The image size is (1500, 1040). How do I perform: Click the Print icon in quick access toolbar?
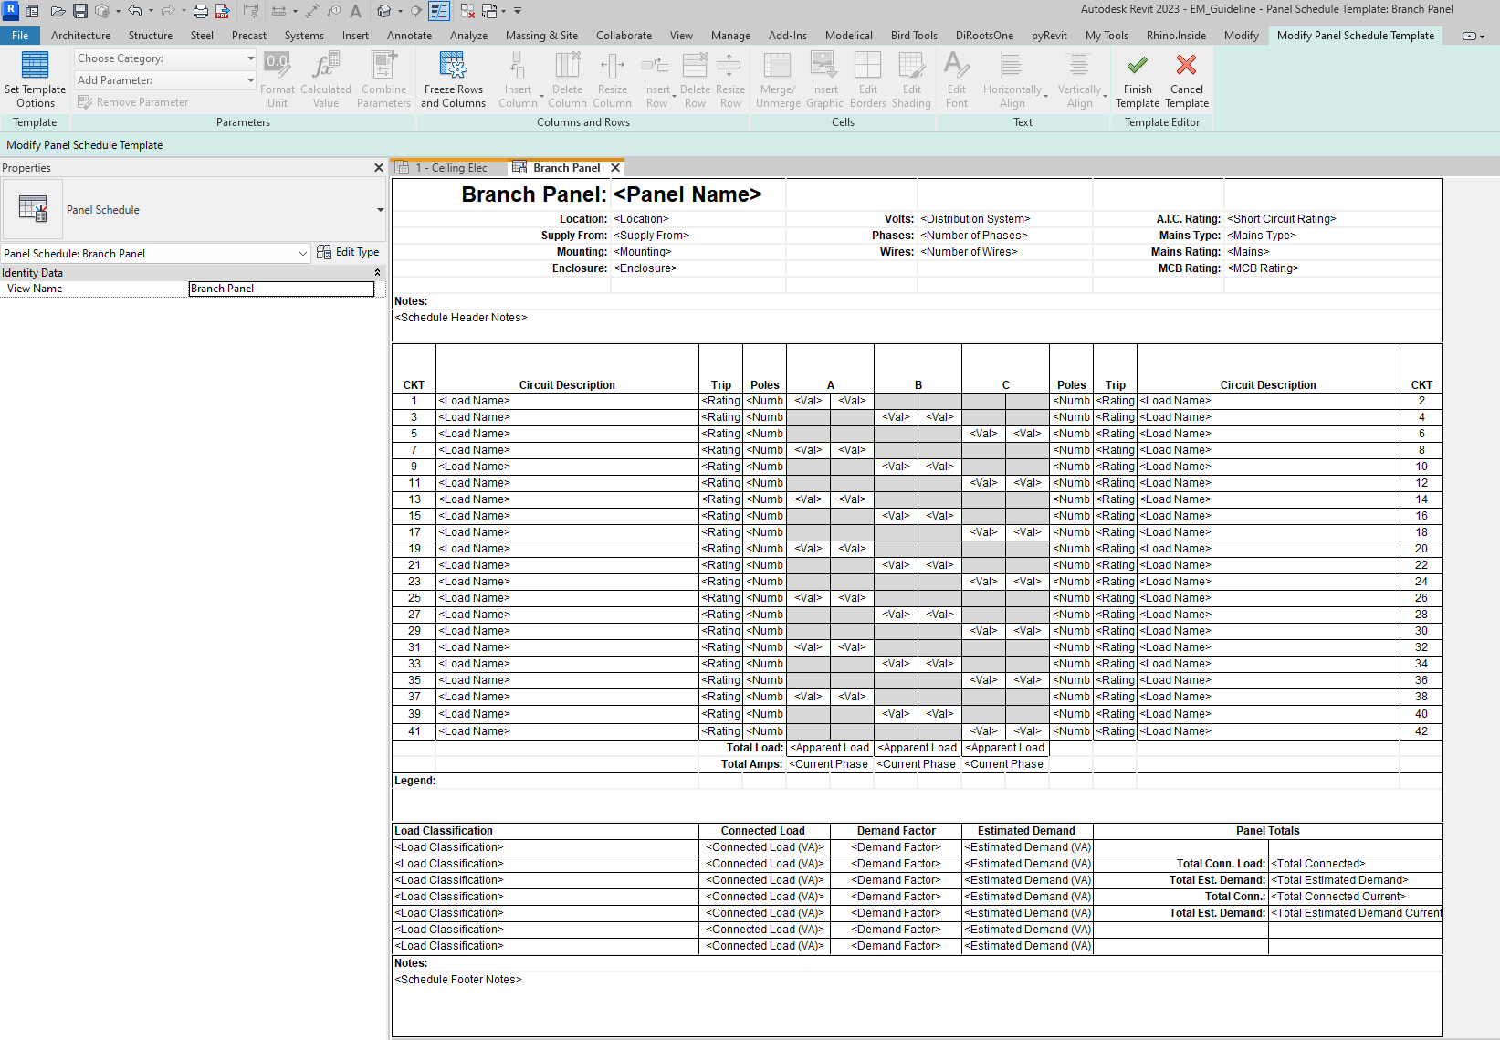(x=201, y=11)
